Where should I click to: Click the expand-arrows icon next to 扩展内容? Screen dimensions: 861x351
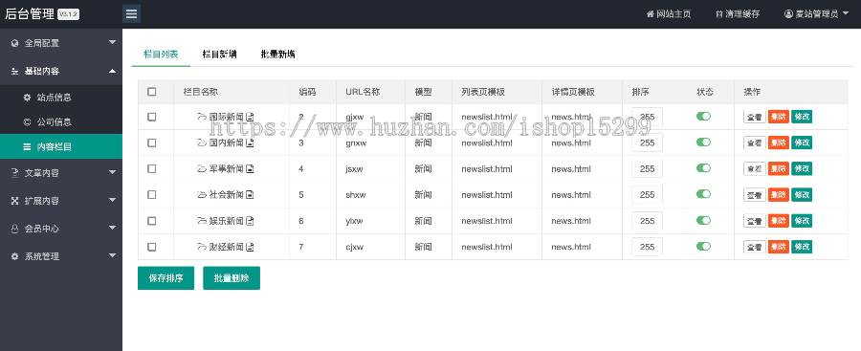point(14,201)
